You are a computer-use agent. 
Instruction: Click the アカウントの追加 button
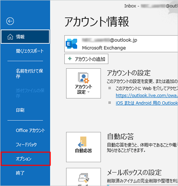click(x=86, y=59)
